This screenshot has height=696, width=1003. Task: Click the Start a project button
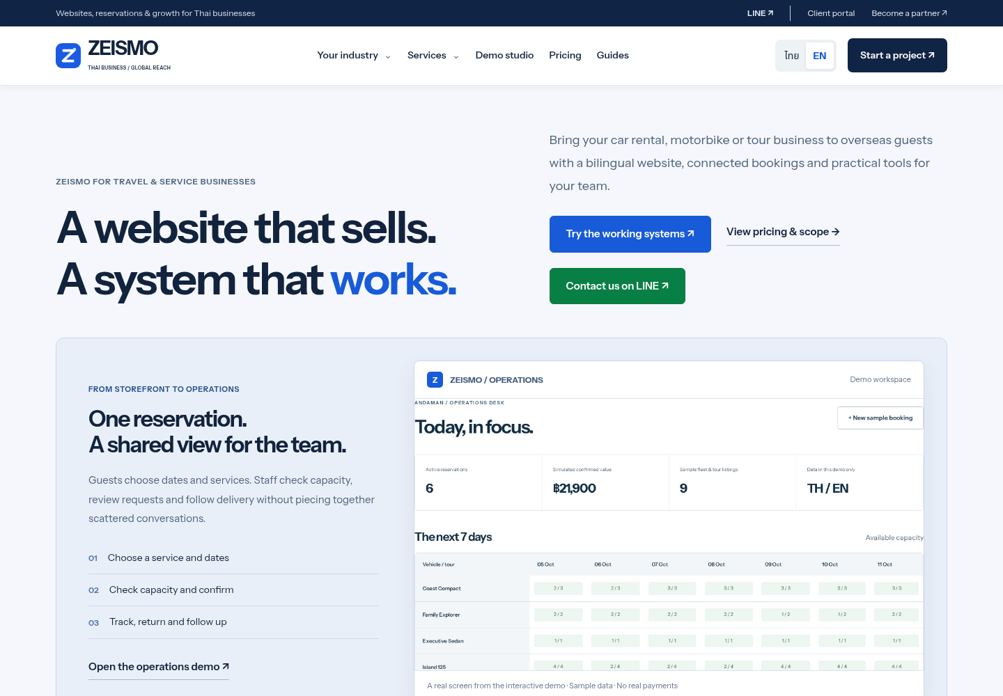click(x=897, y=55)
